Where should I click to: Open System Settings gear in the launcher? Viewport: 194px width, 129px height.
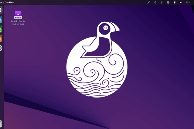pos(1,48)
